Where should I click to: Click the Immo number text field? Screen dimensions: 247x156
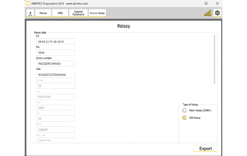pyautogui.click(x=55, y=64)
